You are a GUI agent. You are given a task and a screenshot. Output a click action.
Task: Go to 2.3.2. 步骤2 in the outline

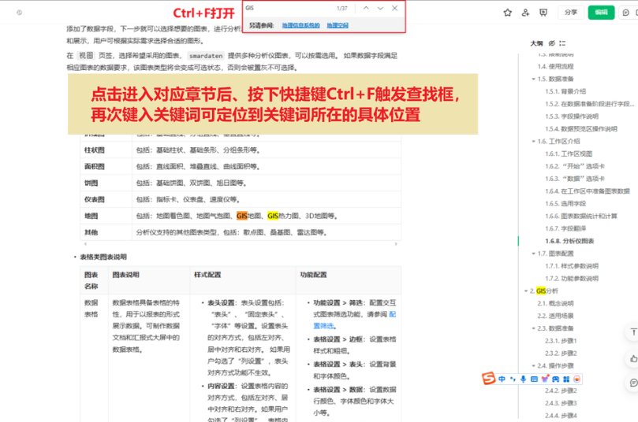point(561,353)
